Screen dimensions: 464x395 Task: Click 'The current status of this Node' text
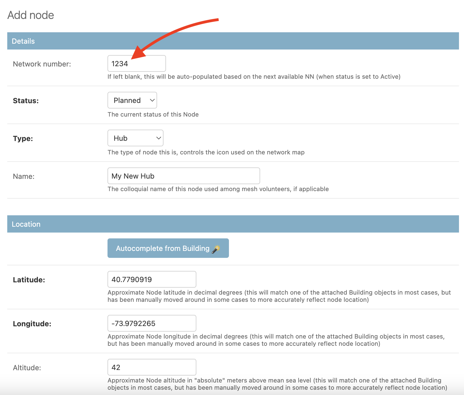click(153, 114)
